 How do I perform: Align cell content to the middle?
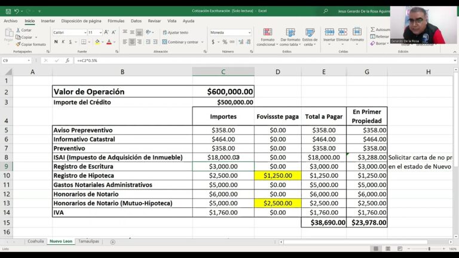point(132,32)
